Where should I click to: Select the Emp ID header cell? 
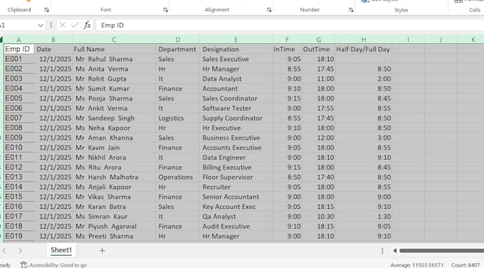pyautogui.click(x=19, y=49)
